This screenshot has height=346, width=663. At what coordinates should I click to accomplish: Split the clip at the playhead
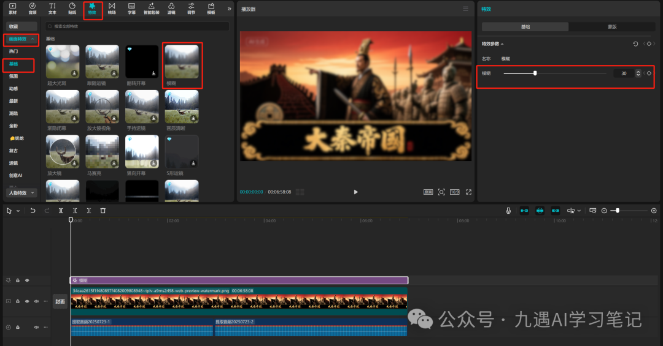click(x=61, y=211)
